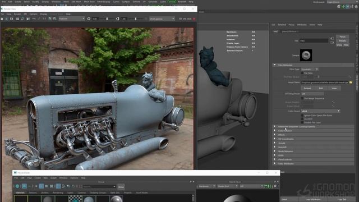Select place2dTexture11 tab in Attribute Editor
Viewport: 359px width, 202px height.
(290, 31)
